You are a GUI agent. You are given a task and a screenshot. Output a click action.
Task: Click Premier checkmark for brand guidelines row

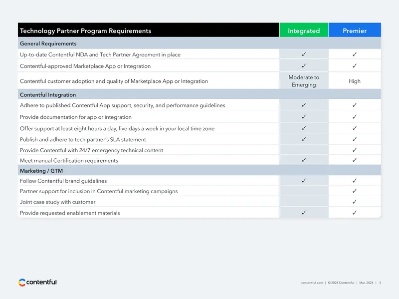click(x=355, y=181)
